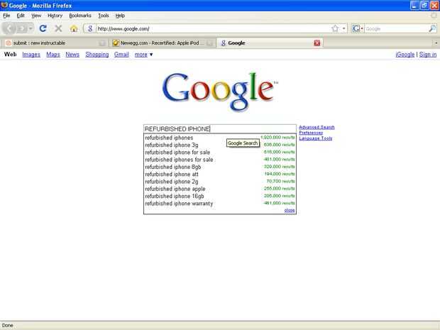Open the iGoogle link

pos(405,55)
